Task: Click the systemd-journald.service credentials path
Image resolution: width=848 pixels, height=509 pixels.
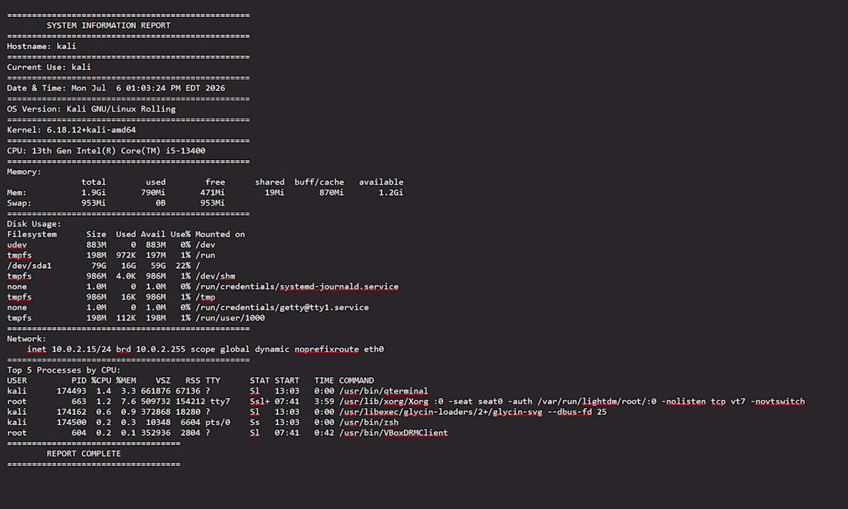Action: coord(297,286)
